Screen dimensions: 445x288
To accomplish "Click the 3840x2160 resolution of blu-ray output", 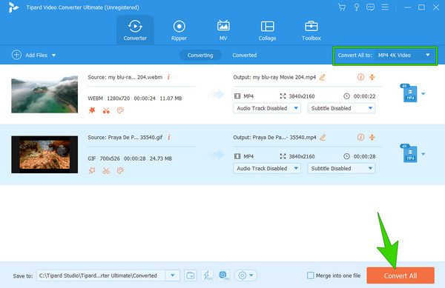I will pos(302,96).
